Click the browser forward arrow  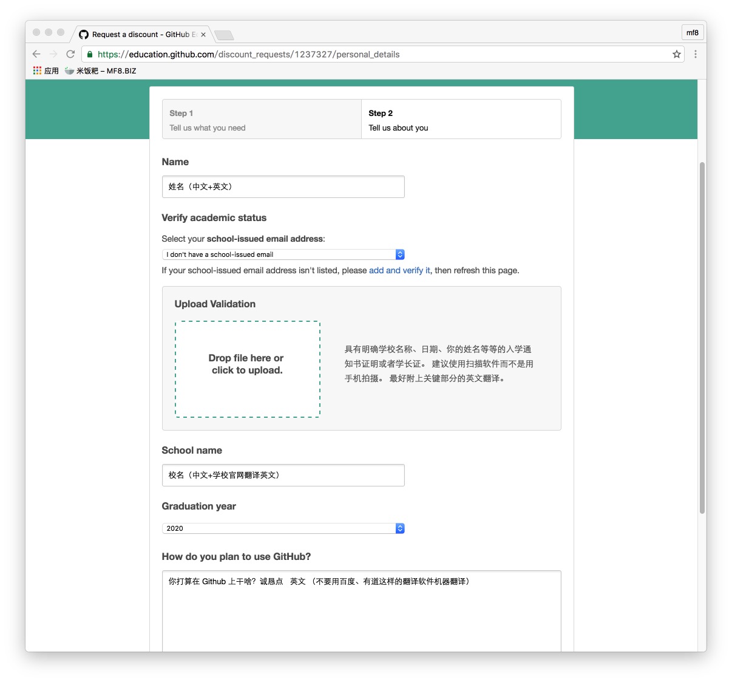[x=53, y=54]
